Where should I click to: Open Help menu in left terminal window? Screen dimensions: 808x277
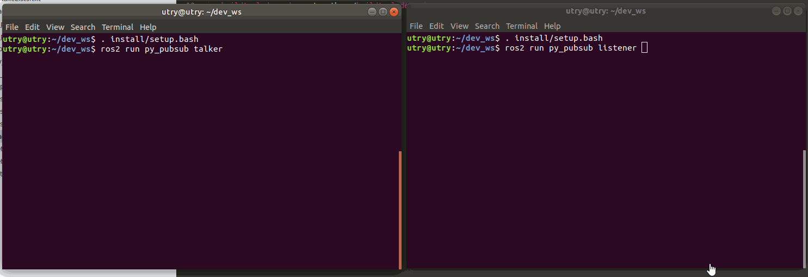148,27
